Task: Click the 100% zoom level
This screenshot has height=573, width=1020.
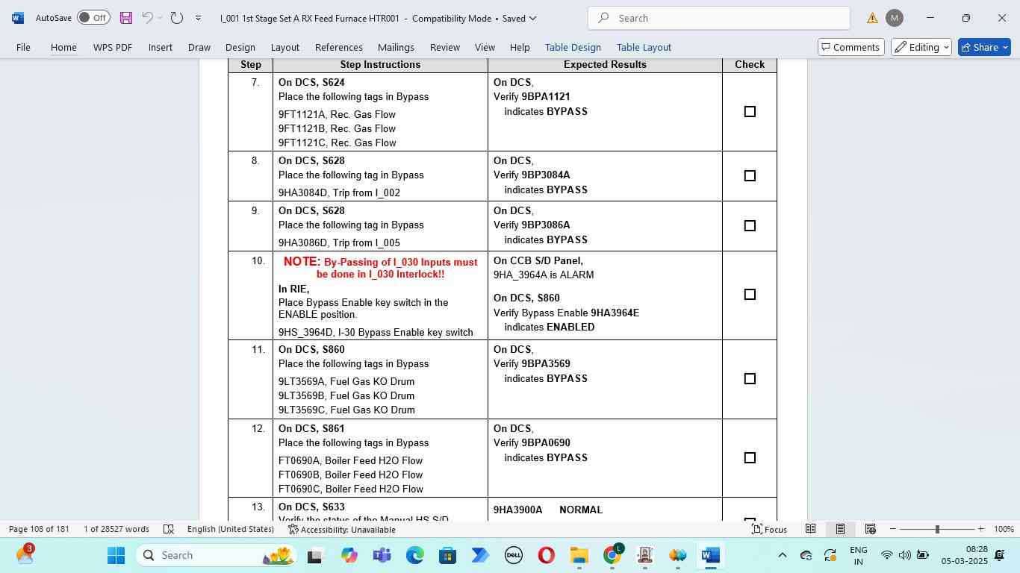Action: point(1004,529)
